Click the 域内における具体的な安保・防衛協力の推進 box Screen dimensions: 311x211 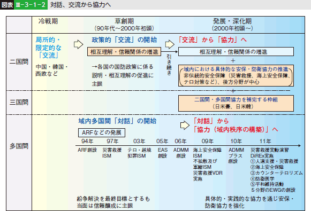click(236, 76)
